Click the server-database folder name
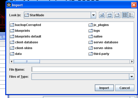138x98 pixels. 106,42
